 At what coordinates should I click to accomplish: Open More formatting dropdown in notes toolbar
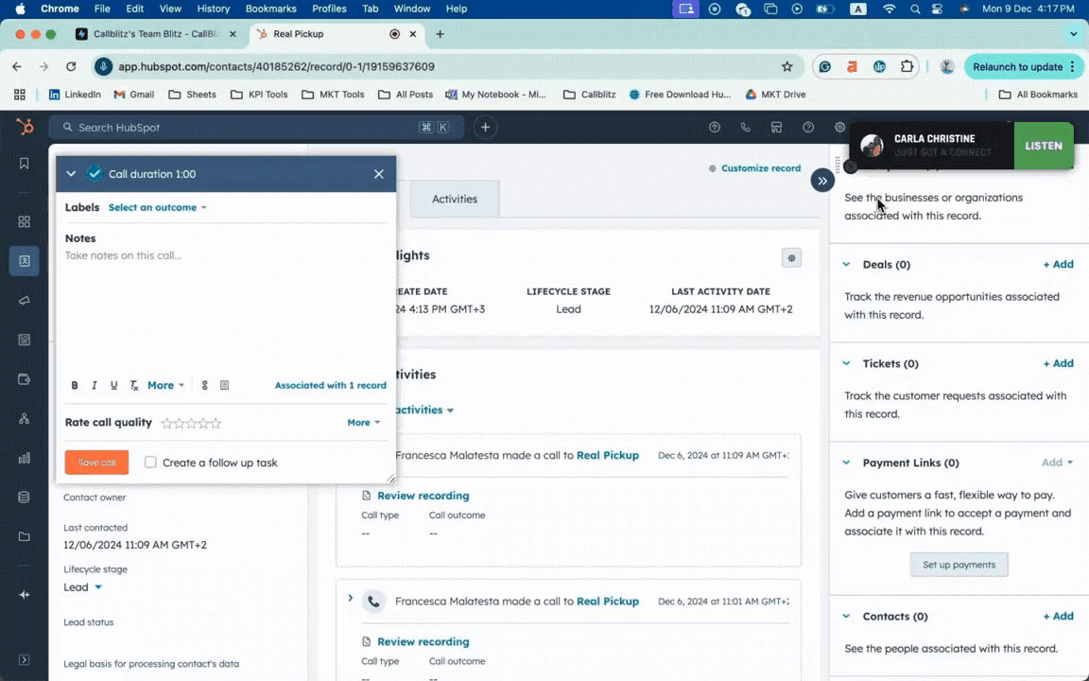[166, 385]
